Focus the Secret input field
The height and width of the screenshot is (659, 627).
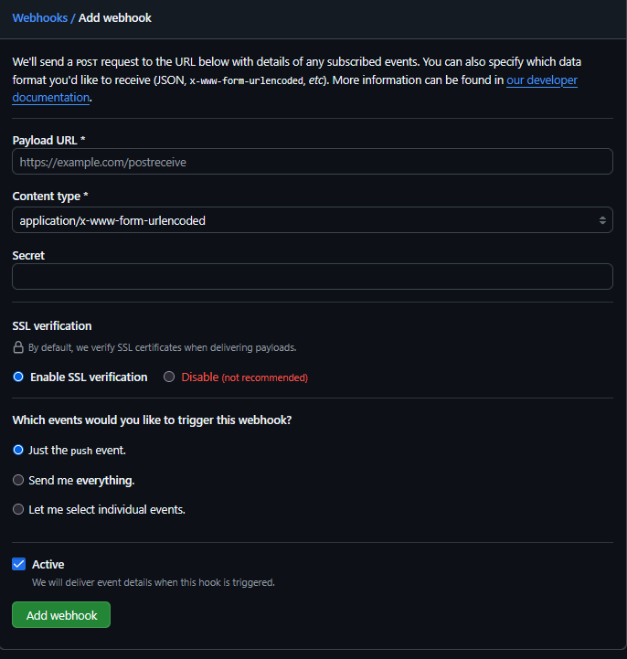tap(311, 277)
